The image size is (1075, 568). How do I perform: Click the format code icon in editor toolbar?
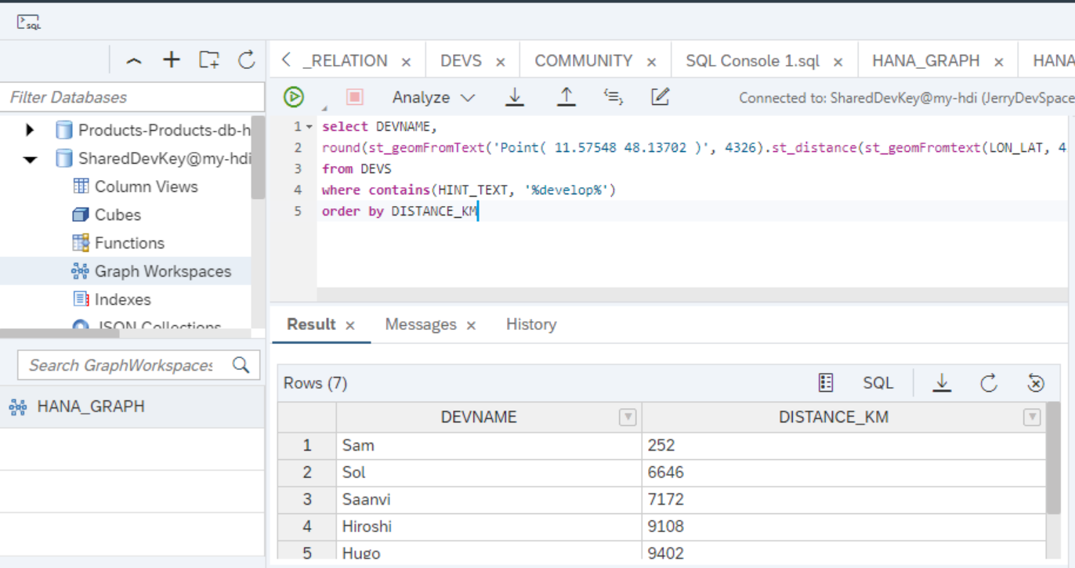(614, 97)
